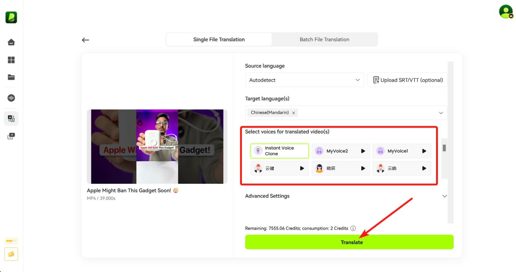Click the back arrow
516x272 pixels.
click(x=85, y=40)
